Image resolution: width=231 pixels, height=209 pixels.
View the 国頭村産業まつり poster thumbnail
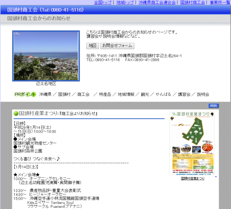point(192,143)
